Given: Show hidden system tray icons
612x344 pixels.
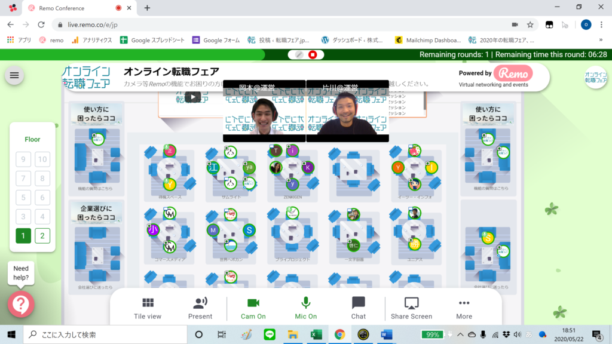Looking at the screenshot, I should click(461, 334).
